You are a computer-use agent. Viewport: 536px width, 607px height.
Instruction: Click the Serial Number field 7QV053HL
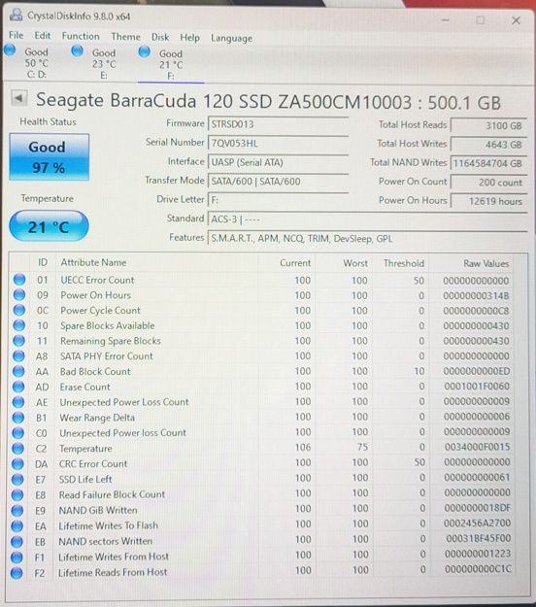(279, 143)
